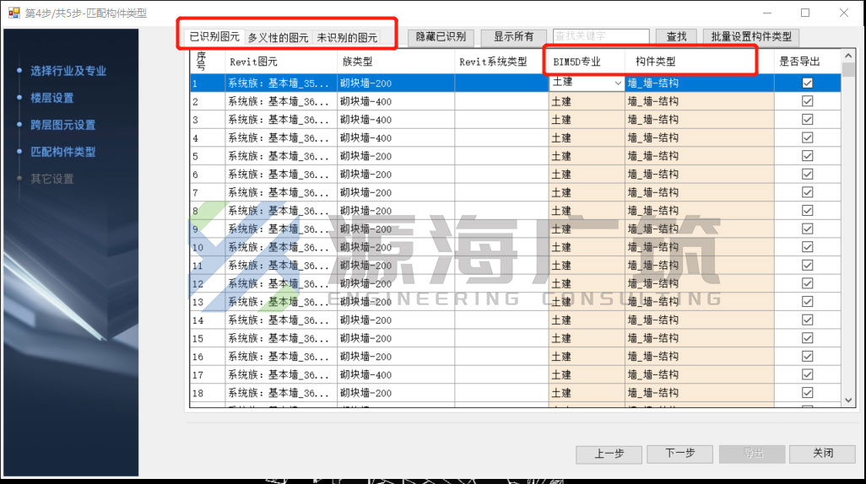Select 砌块墙-400 cell in row 17
The image size is (866, 484).
coord(396,374)
